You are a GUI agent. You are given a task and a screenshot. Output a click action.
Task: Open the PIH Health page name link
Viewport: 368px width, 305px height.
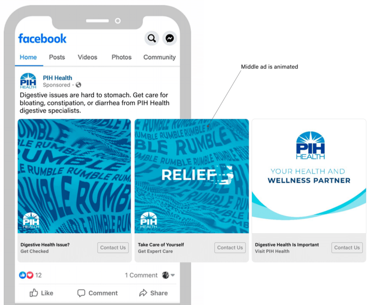click(57, 78)
